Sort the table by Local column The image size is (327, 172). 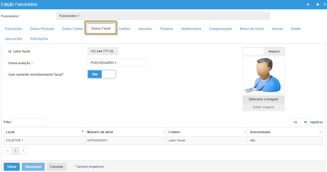pos(82,132)
